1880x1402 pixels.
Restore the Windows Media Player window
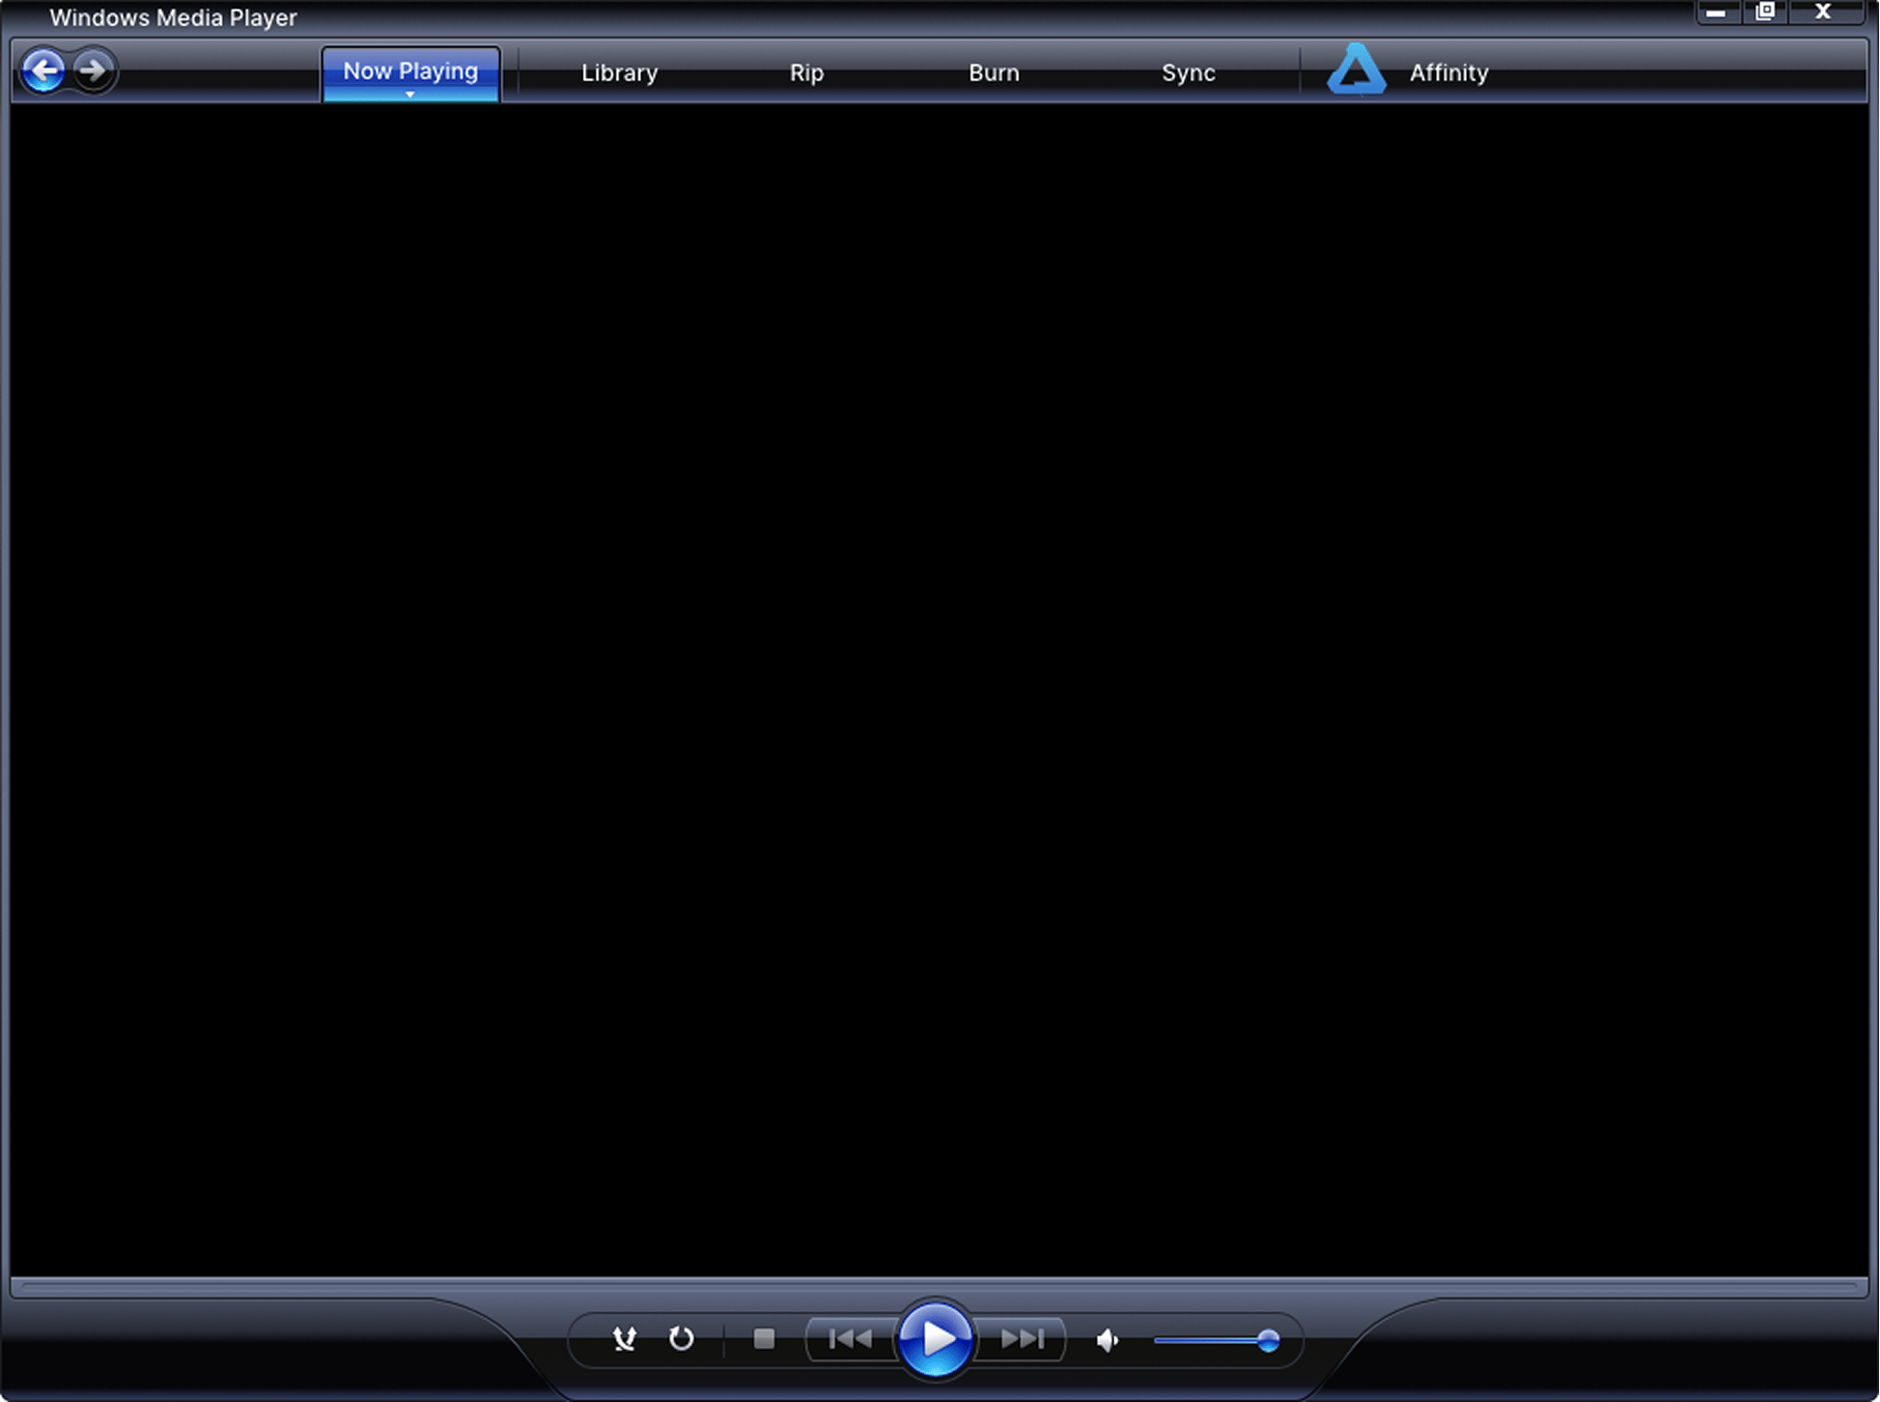[1765, 13]
